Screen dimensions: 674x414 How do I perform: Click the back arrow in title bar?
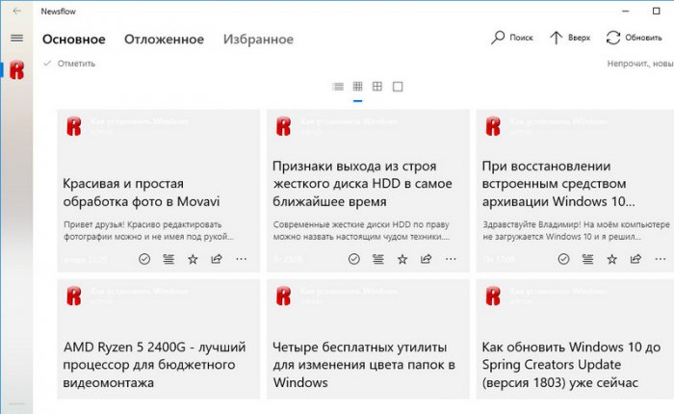pos(16,11)
